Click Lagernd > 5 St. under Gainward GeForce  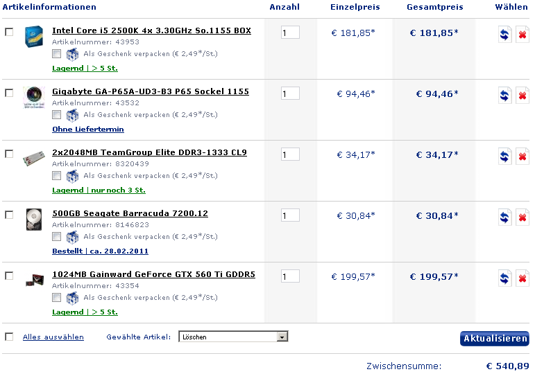coord(85,312)
